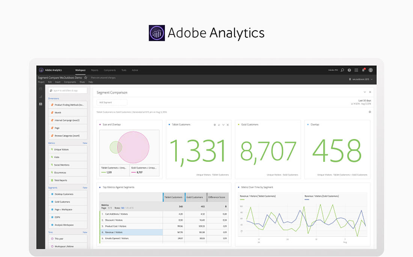Image resolution: width=413 pixels, height=257 pixels.
Task: Open Tablet Customers visualization settings gear
Action: coord(215,125)
